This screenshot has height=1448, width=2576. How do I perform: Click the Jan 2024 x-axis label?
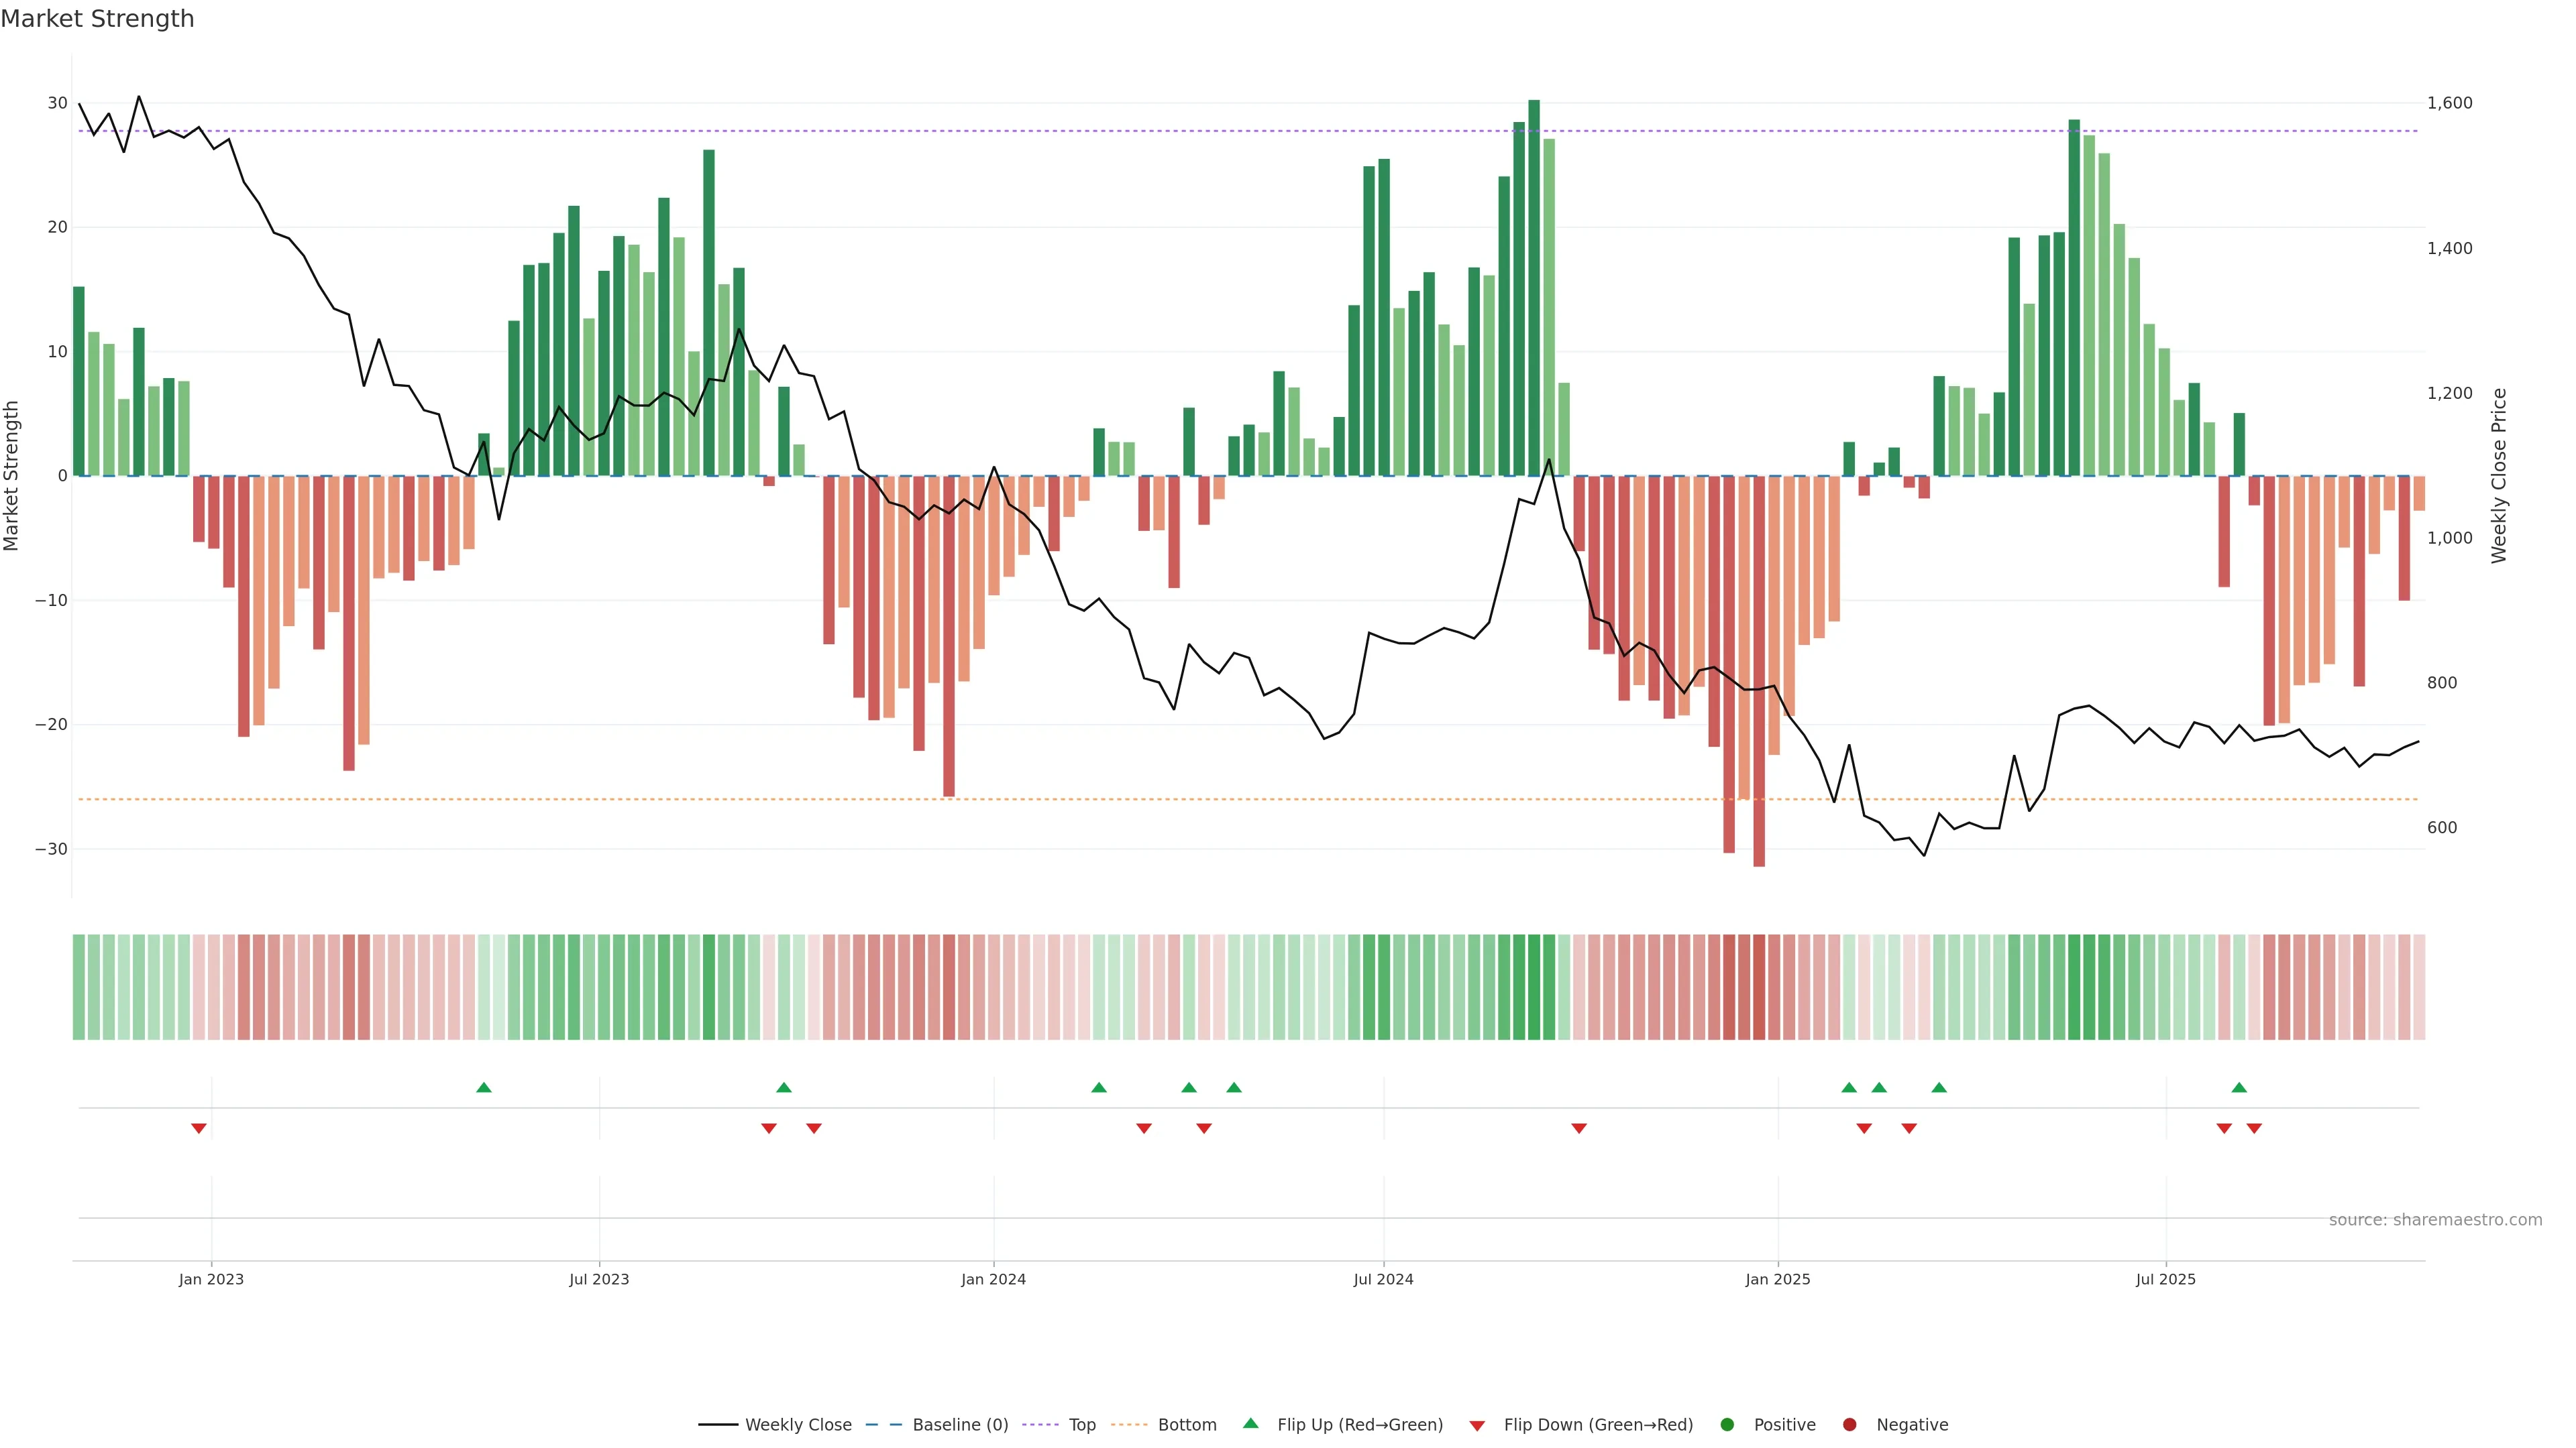(993, 1279)
